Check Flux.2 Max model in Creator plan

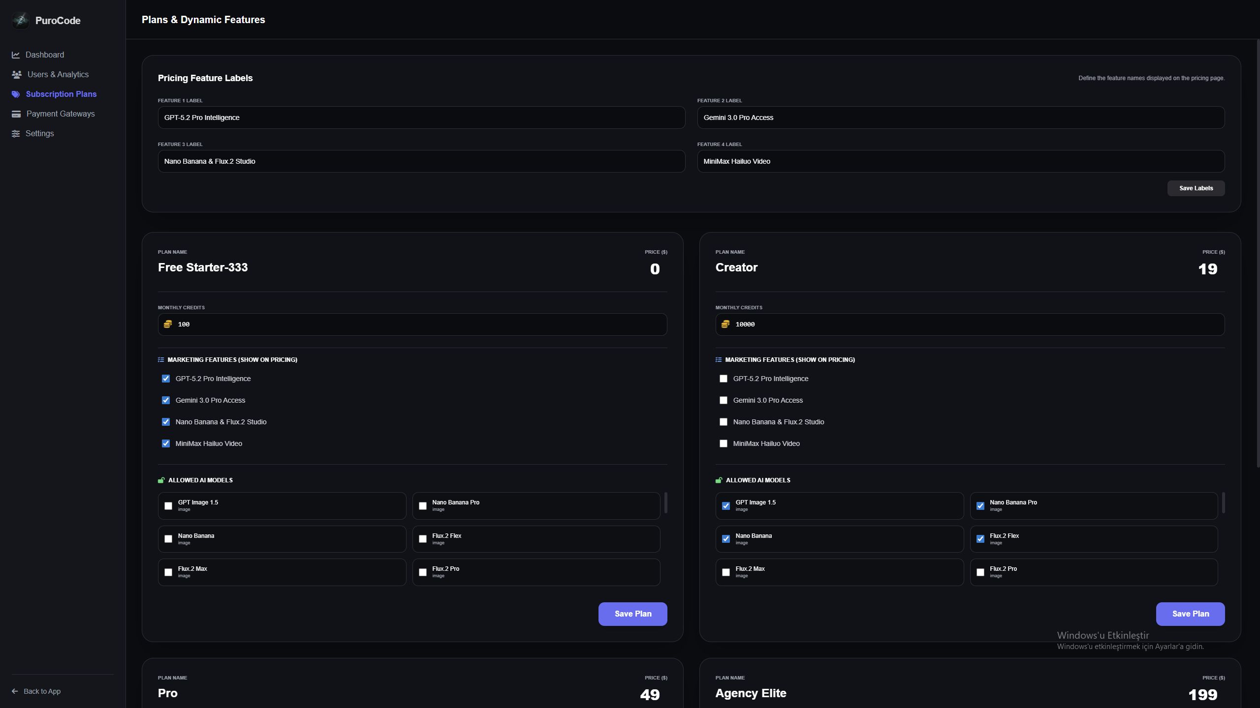[x=726, y=572]
